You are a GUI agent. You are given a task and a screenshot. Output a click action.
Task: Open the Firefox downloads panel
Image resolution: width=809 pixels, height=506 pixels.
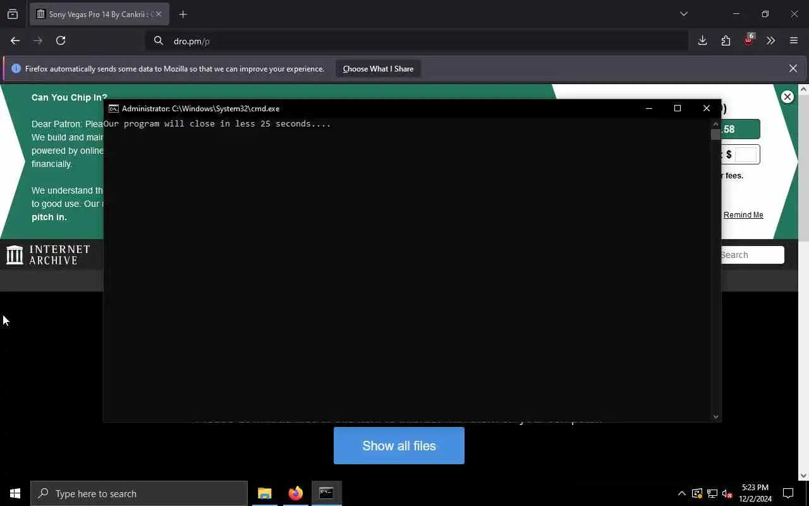click(x=702, y=40)
